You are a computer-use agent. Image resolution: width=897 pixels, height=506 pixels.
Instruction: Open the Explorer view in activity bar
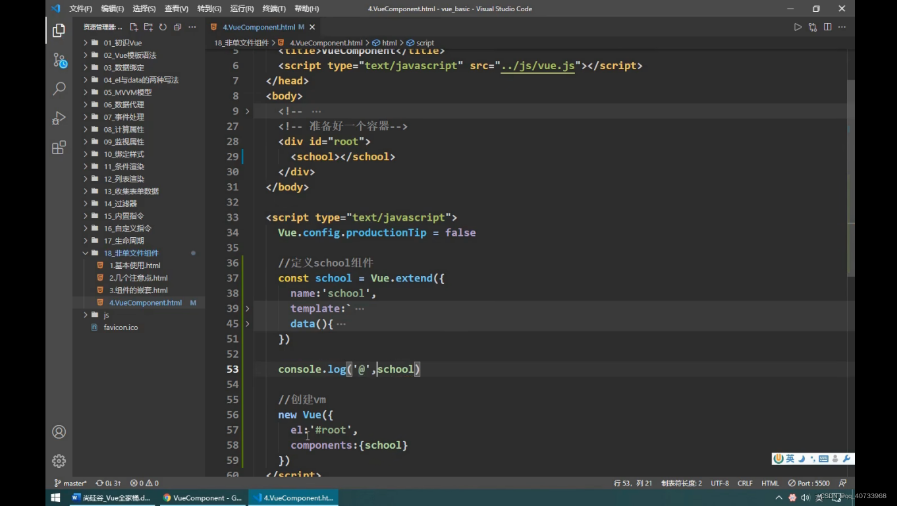59,30
